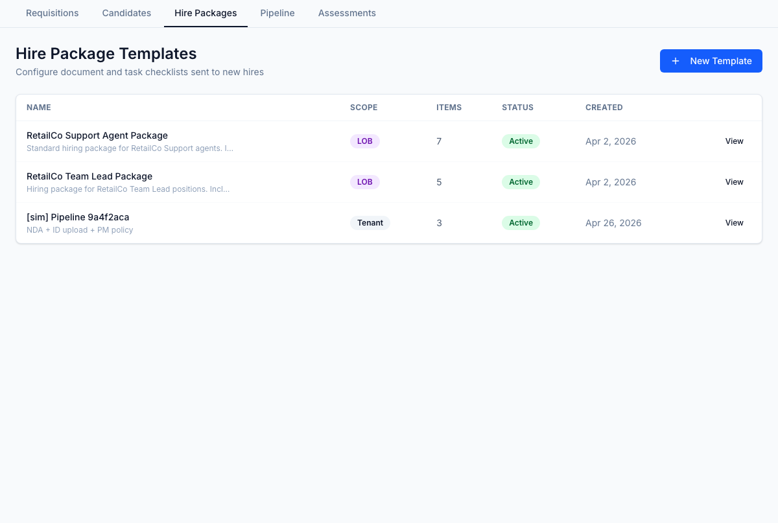Open the Assessments tab
778x523 pixels.
click(x=347, y=13)
